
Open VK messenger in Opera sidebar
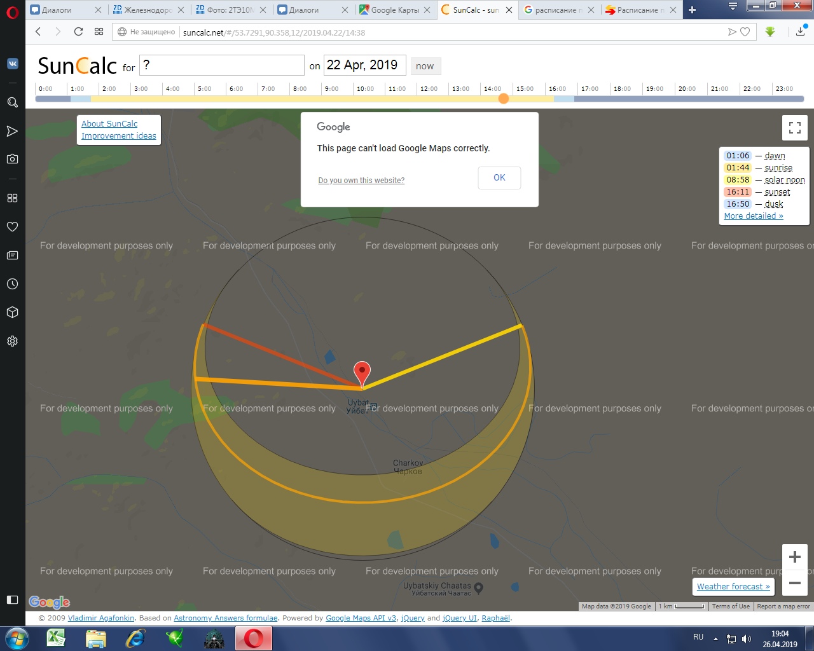12,64
